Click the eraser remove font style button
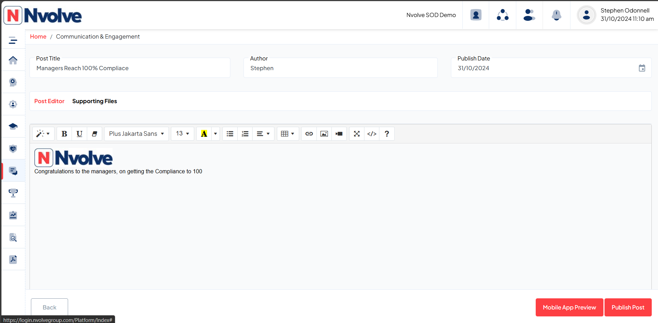The image size is (658, 323). click(94, 134)
